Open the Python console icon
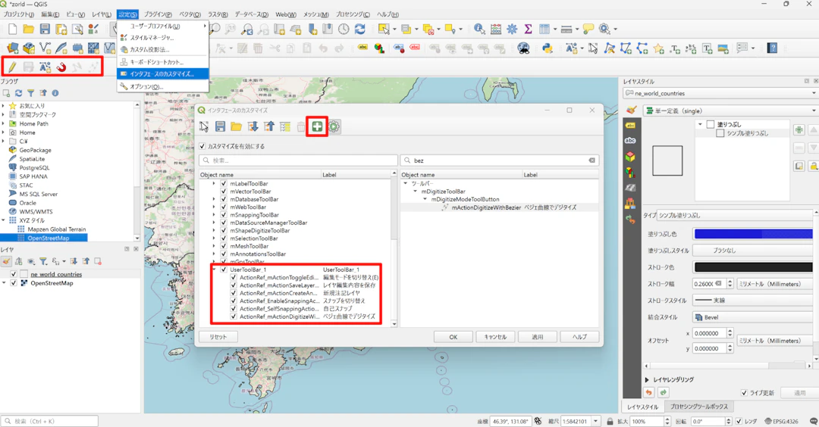The image size is (819, 427). (547, 48)
